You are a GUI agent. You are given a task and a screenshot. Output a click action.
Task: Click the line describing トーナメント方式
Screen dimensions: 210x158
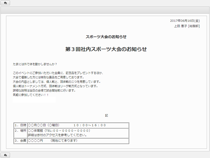click(55, 86)
